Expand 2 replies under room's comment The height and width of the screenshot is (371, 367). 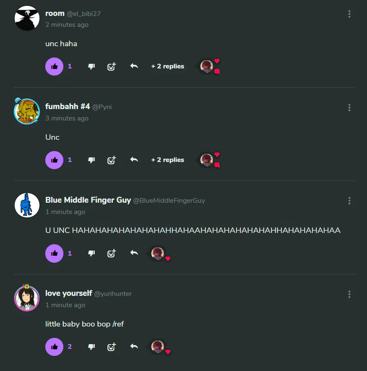168,66
